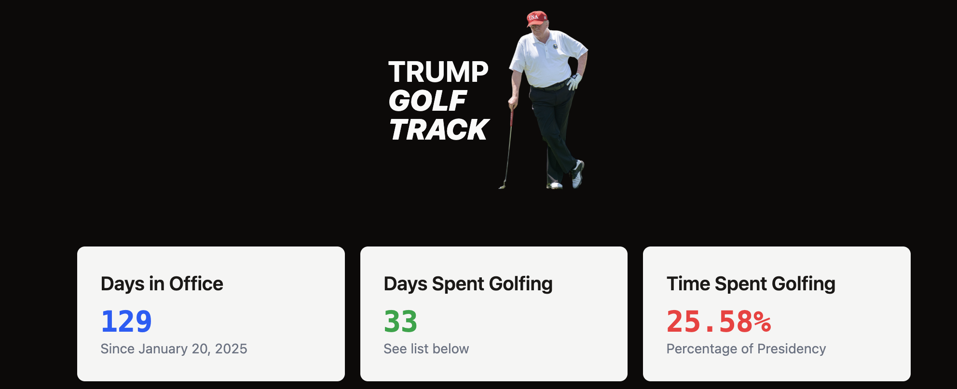Viewport: 957px width, 389px height.
Task: Click the blue 129 number
Action: click(x=126, y=322)
